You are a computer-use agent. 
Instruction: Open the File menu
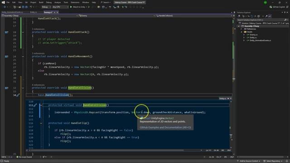pos(8,2)
